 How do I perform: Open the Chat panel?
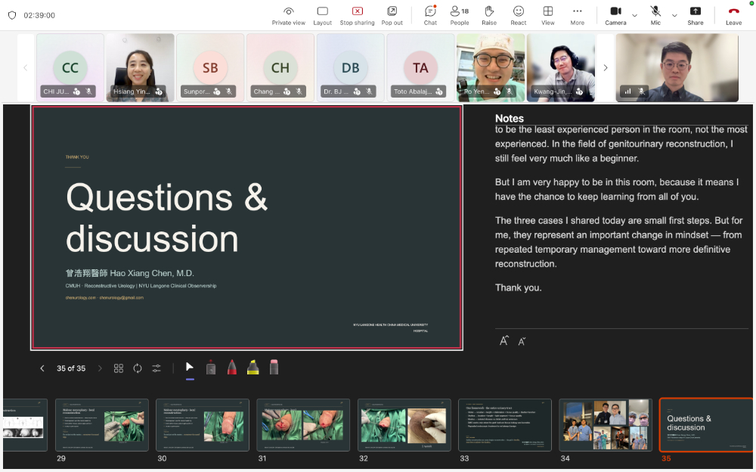coord(430,15)
